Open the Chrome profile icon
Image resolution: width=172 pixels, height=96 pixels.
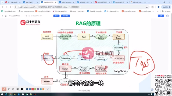pyautogui.click(x=159, y=7)
